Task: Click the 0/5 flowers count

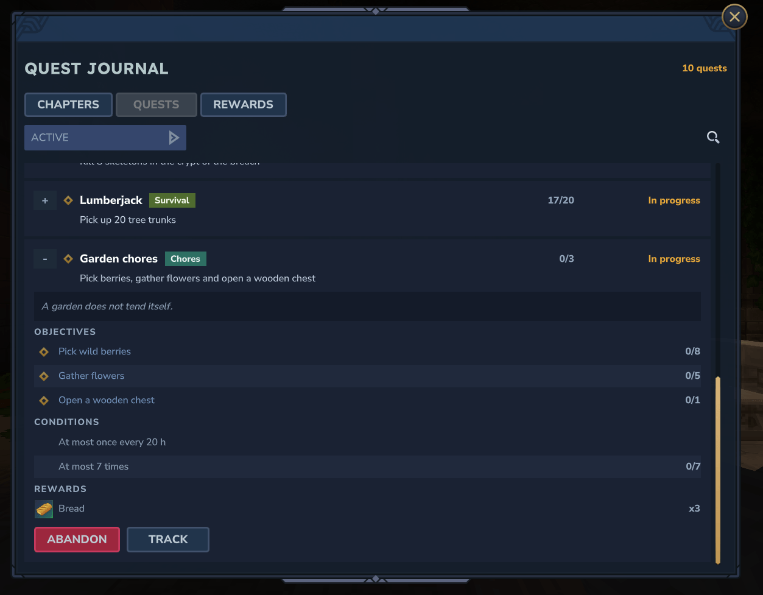Action: tap(693, 376)
